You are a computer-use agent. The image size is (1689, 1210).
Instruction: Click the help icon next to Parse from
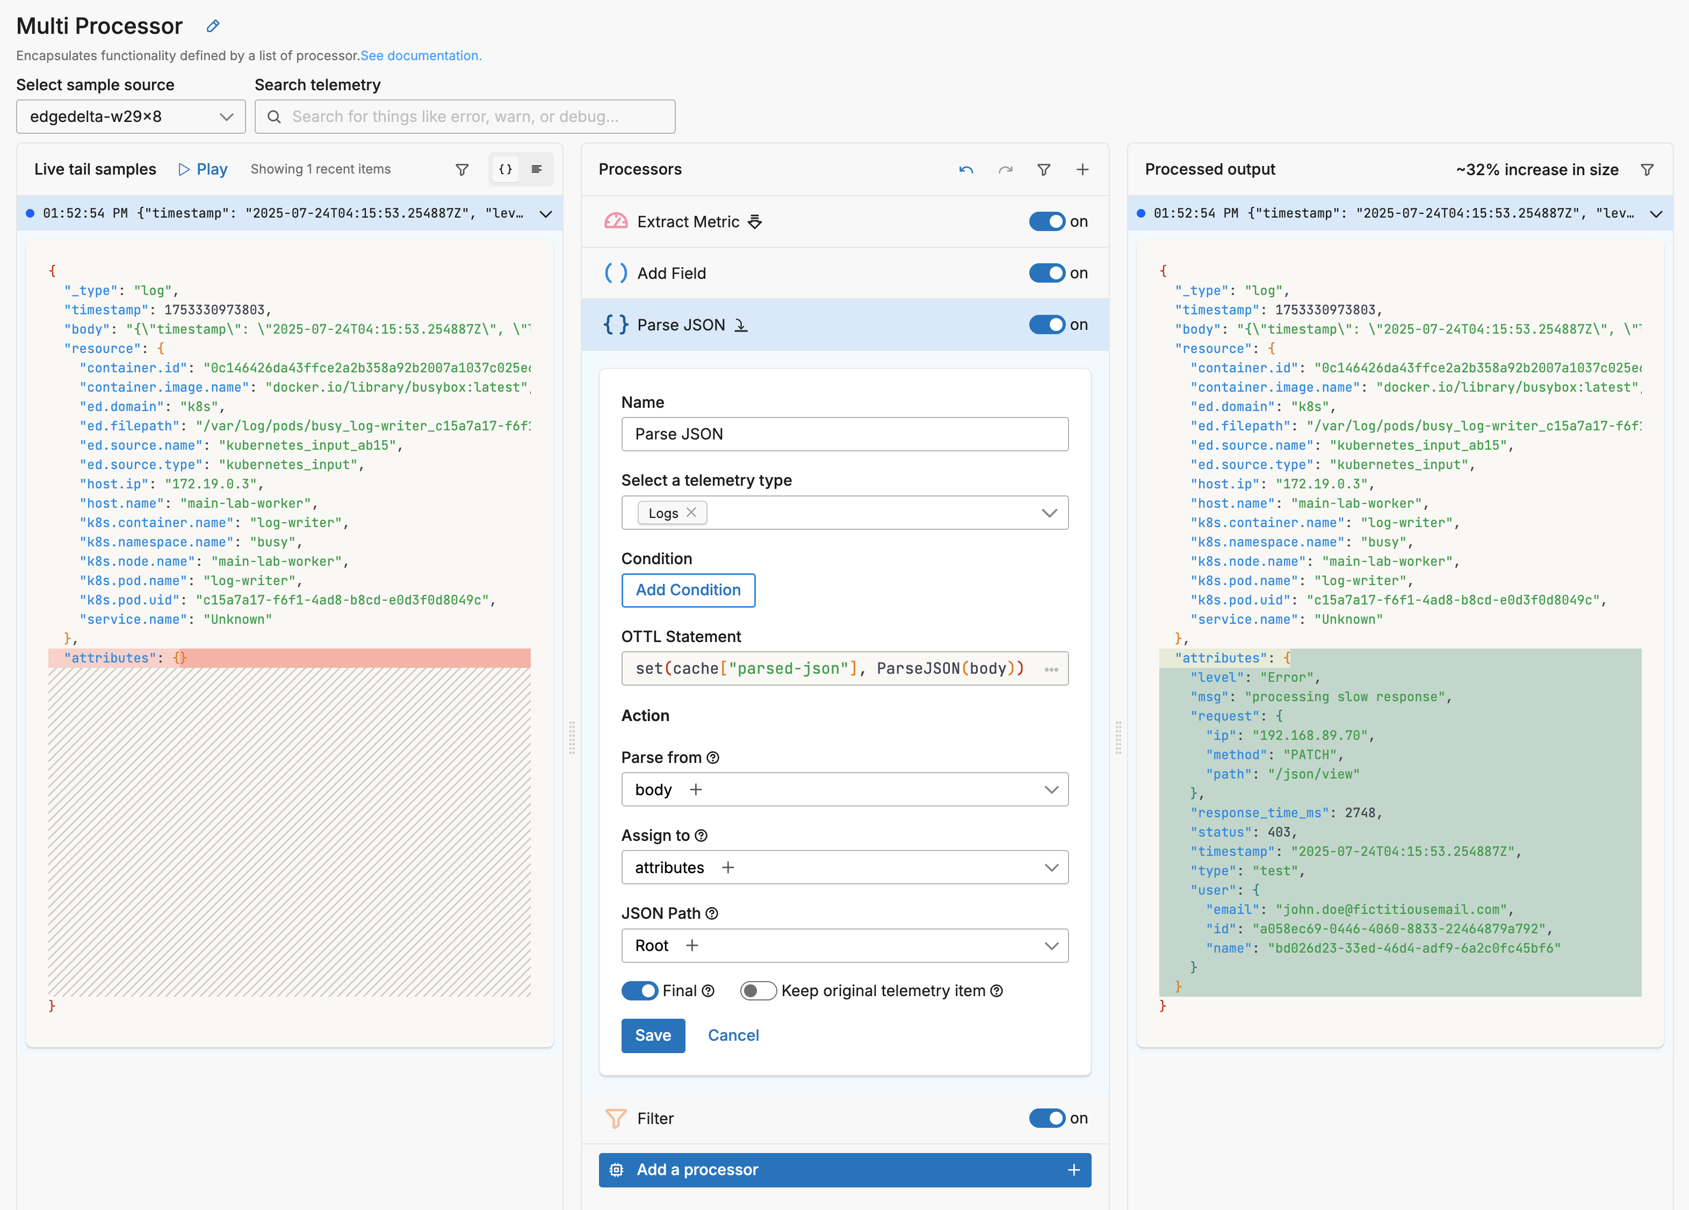[x=713, y=758]
